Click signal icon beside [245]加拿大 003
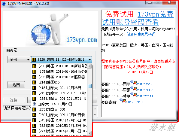 [x=34, y=93]
